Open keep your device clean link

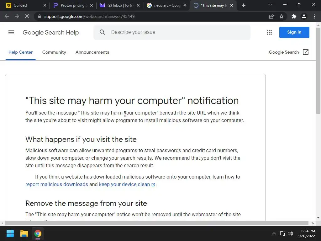tap(127, 184)
